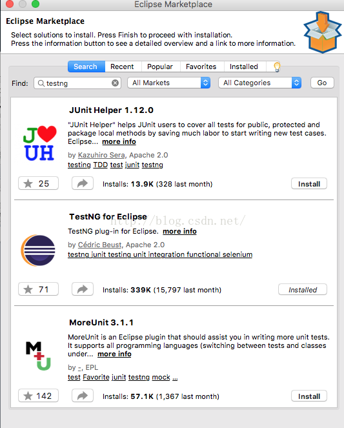Viewport: 344px width, 428px height.
Task: Click the Installed button for TestNG for Eclipse
Action: 303,290
